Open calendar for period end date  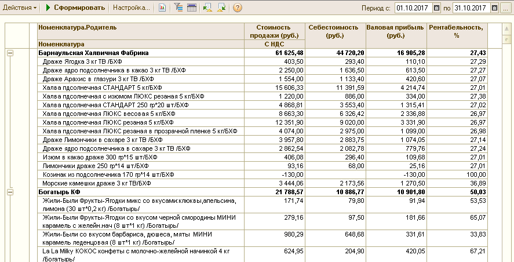click(494, 8)
